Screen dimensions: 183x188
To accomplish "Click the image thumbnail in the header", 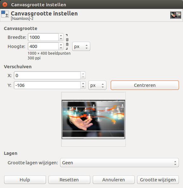I will tap(175, 15).
